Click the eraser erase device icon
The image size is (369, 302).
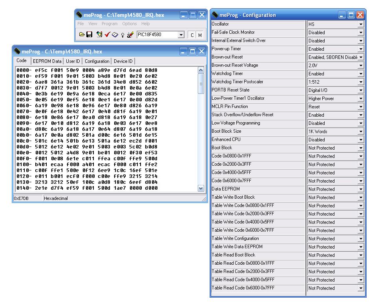pos(130,35)
